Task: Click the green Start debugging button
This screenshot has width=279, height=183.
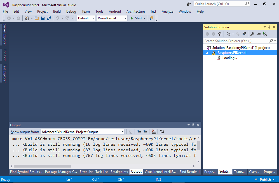Action: (136, 18)
